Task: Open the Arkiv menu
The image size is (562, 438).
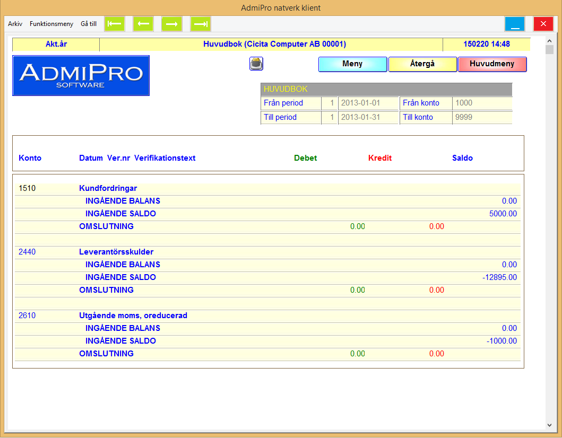Action: [15, 24]
